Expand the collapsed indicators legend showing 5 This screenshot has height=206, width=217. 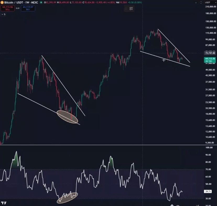[x=3, y=14]
